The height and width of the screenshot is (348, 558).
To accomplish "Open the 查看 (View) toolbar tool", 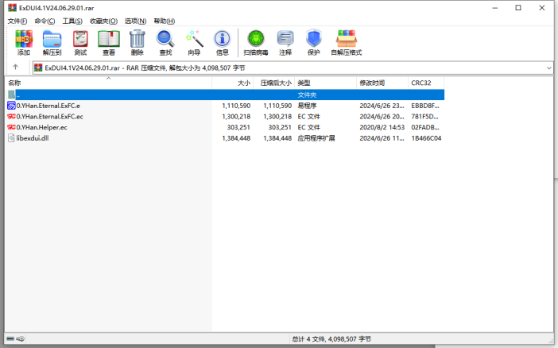I will (108, 42).
